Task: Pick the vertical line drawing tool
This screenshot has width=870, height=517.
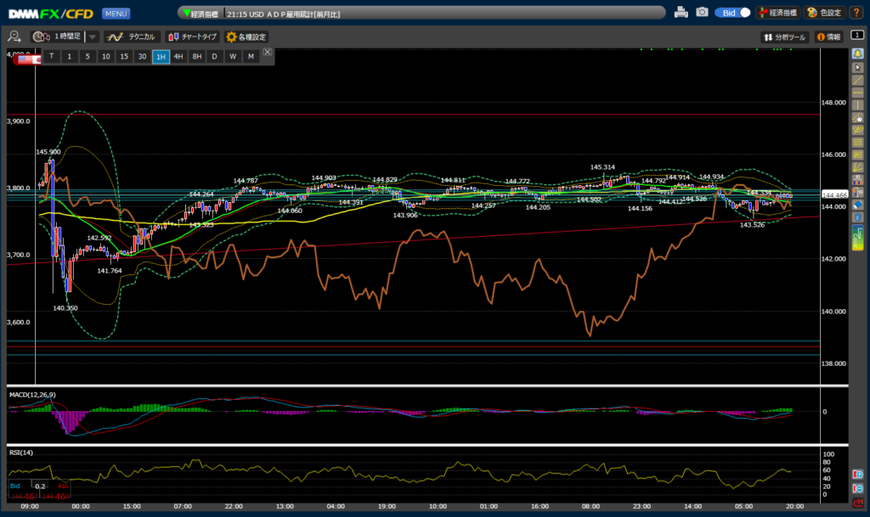Action: [858, 106]
